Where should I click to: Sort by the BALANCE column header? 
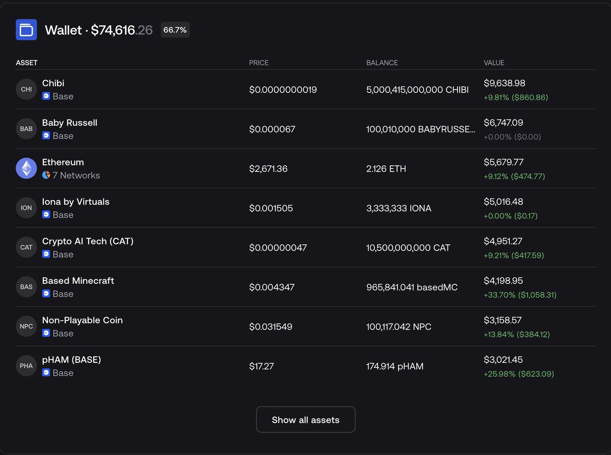tap(382, 63)
